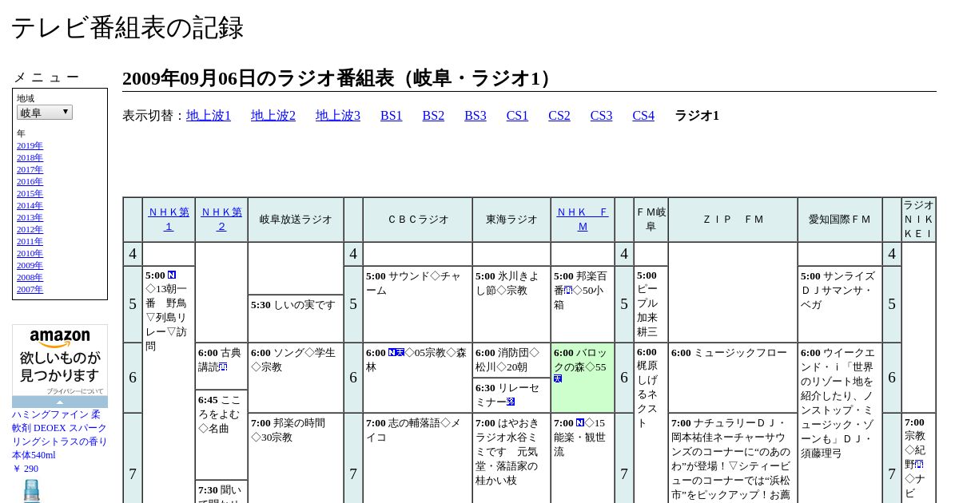
Task: Click the N icon in CBCラジオ 6:00
Action: [x=392, y=352]
